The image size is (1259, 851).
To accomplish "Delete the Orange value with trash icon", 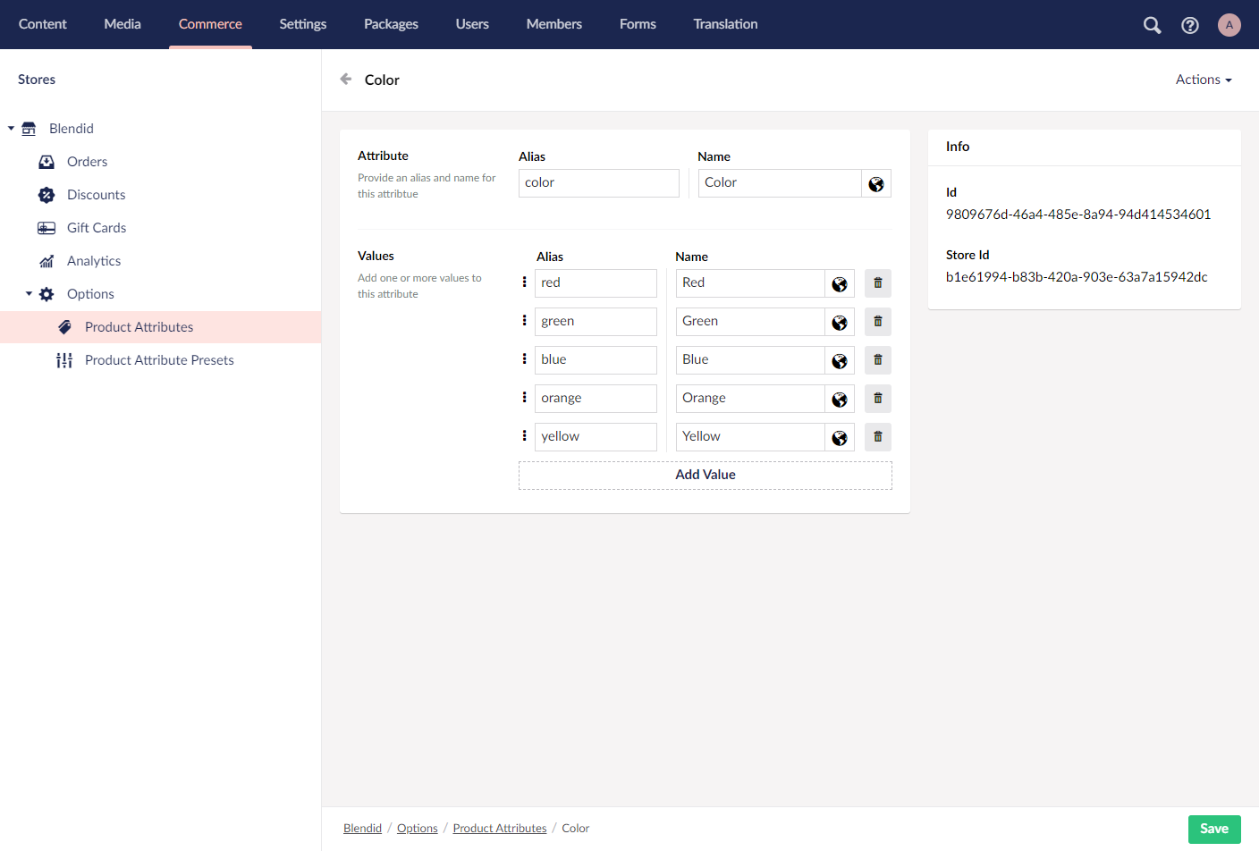I will (x=877, y=399).
